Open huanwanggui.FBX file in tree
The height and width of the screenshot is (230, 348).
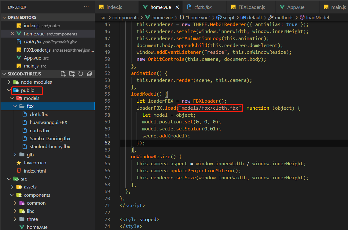click(47, 122)
